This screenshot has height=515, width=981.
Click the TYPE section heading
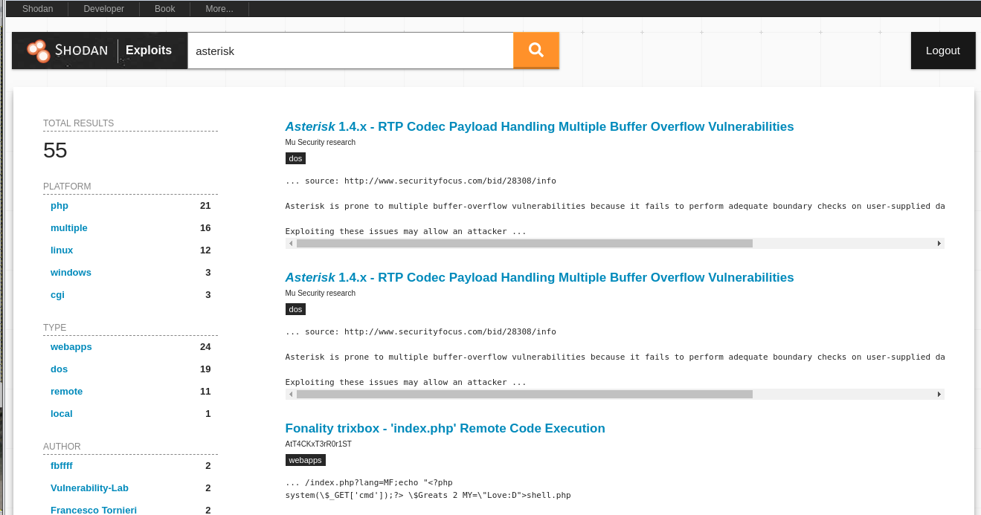pyautogui.click(x=54, y=328)
